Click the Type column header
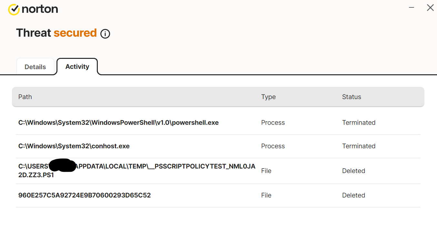The width and height of the screenshot is (437, 229). click(x=268, y=97)
